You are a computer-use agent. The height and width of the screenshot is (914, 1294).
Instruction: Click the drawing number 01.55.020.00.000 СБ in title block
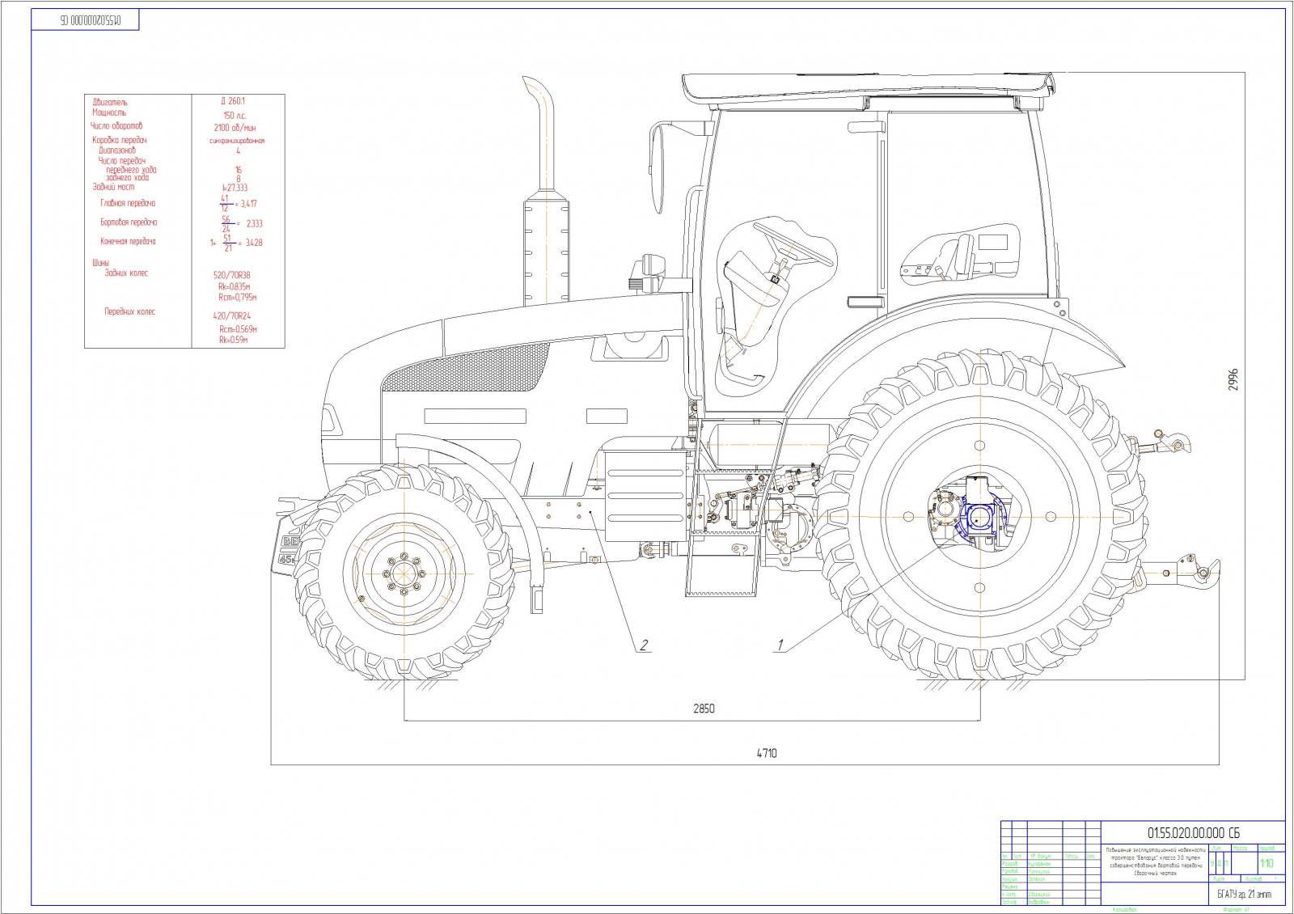click(1194, 832)
